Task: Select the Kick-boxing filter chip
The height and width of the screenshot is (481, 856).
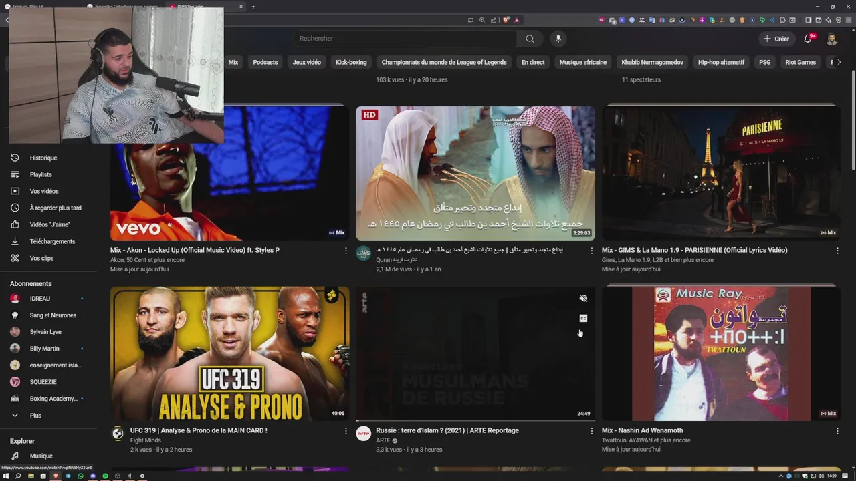Action: pyautogui.click(x=351, y=62)
